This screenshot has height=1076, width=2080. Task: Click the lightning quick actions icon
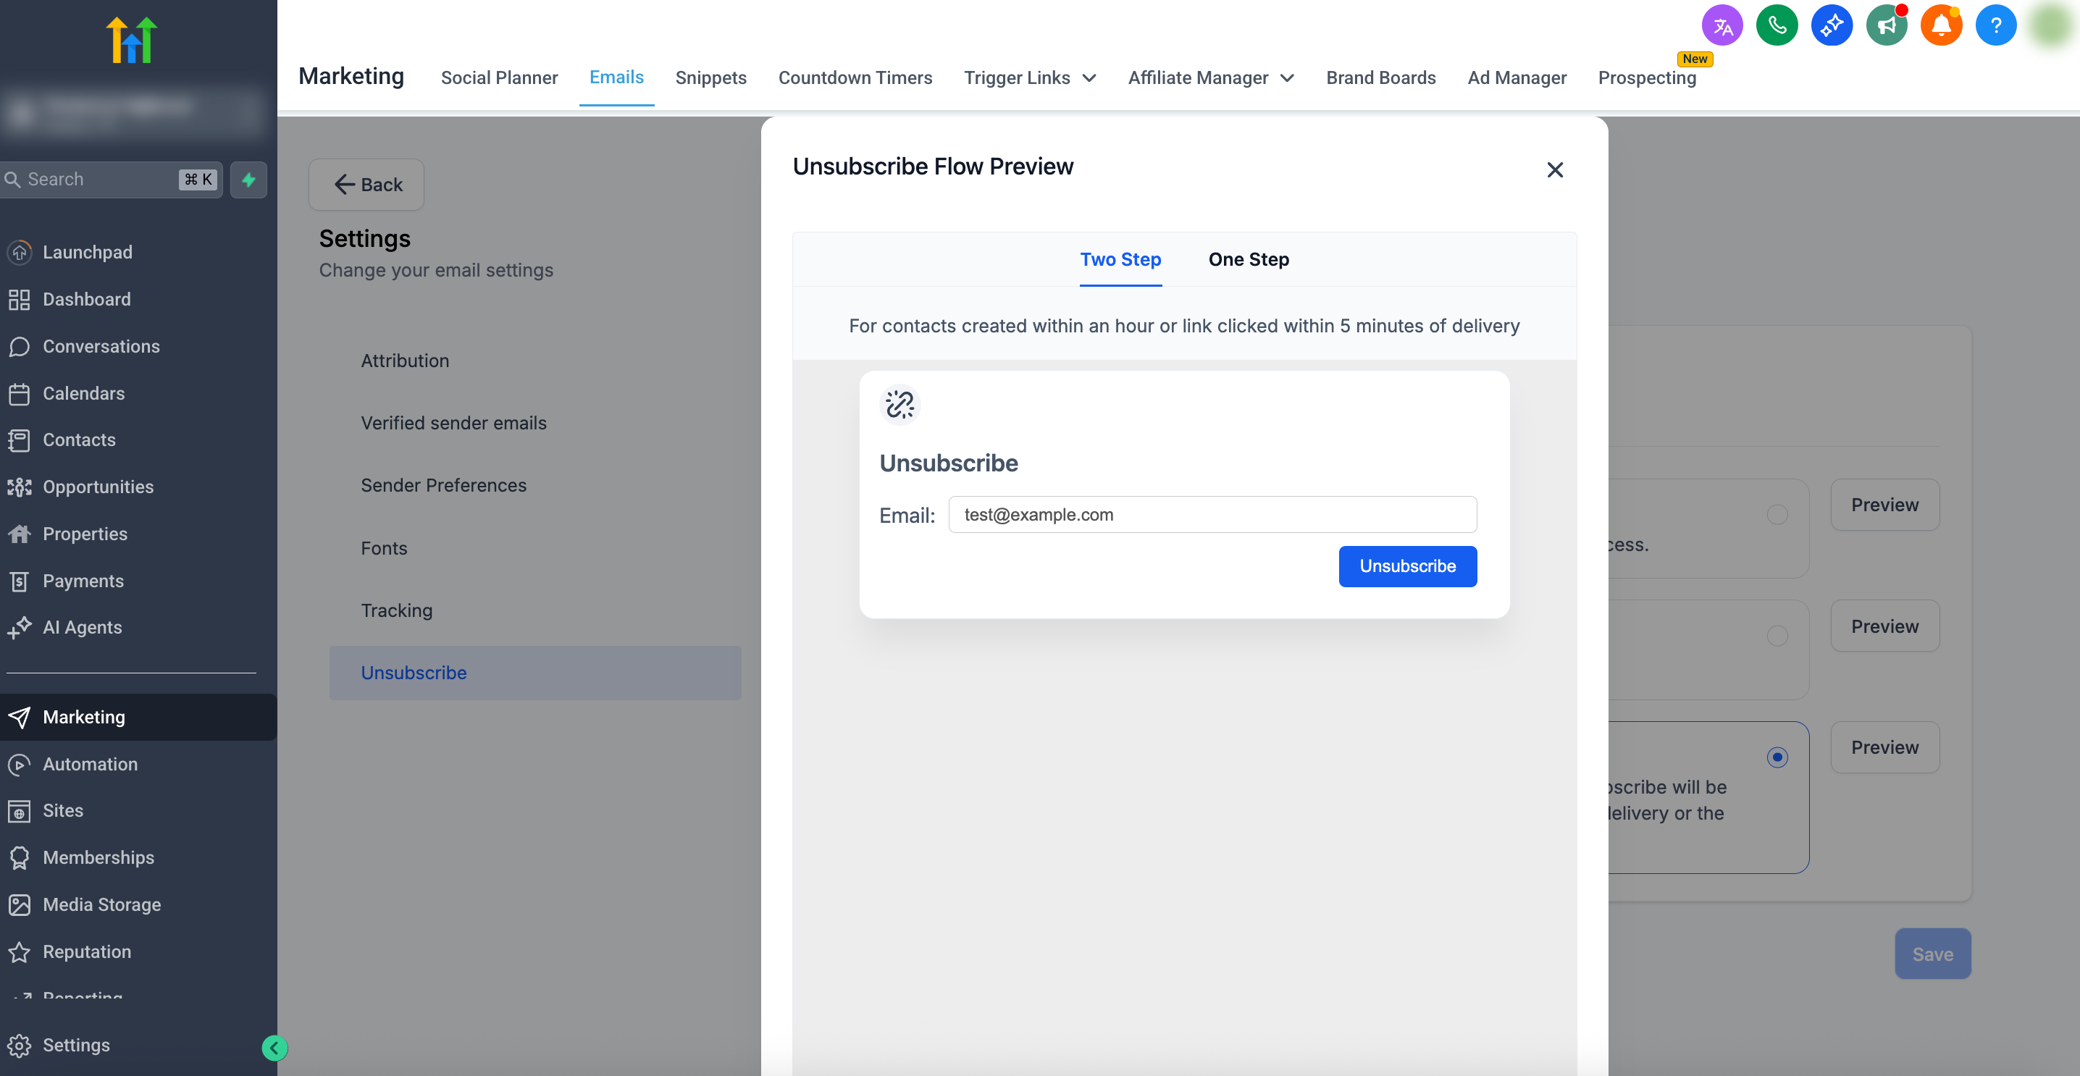coord(248,179)
